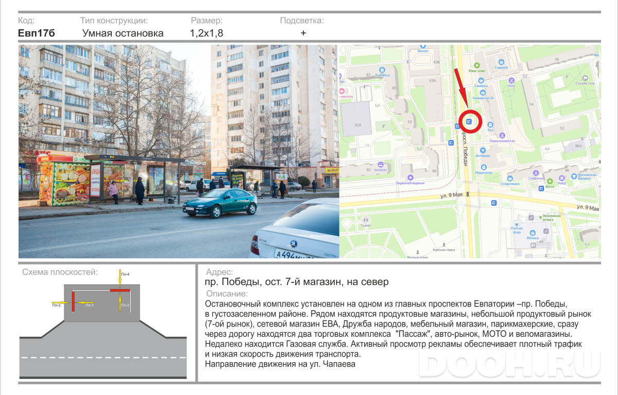Select the bus stop icon next to Виста
This screenshot has height=395, width=618.
[x=541, y=189]
